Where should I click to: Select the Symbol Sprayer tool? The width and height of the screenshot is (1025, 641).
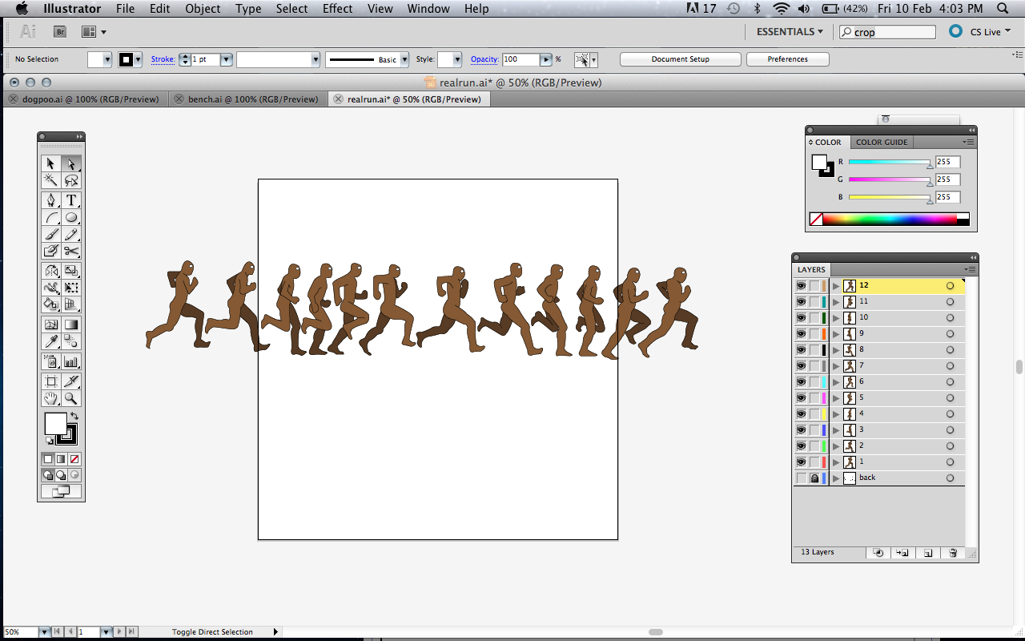click(51, 361)
